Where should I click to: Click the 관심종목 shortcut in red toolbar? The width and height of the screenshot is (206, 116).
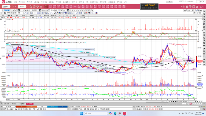[62, 6]
